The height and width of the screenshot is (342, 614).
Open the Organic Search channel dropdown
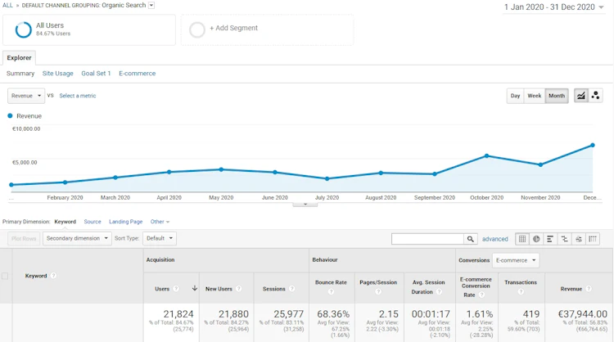pyautogui.click(x=151, y=5)
